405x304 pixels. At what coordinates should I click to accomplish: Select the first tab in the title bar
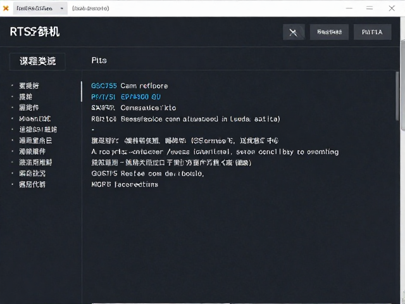[40, 8]
